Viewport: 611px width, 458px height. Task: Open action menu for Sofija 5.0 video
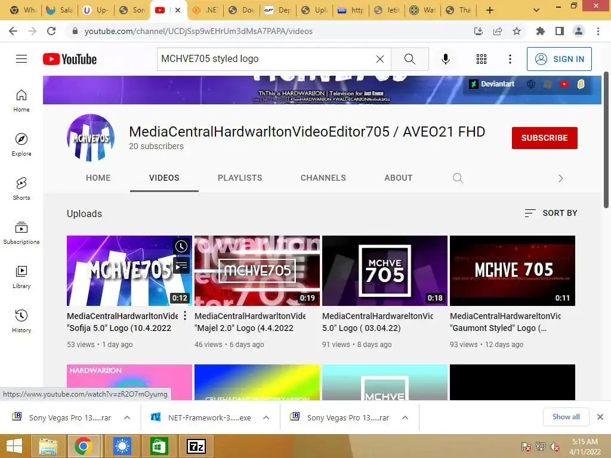[x=185, y=316]
